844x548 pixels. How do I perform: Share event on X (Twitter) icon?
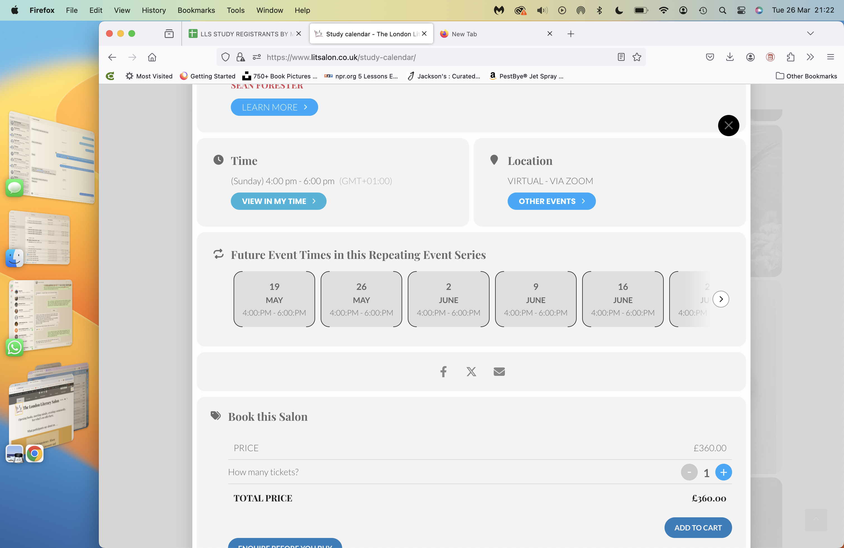[x=471, y=371]
